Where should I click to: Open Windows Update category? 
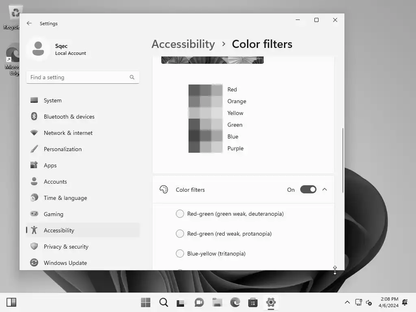[83, 263]
